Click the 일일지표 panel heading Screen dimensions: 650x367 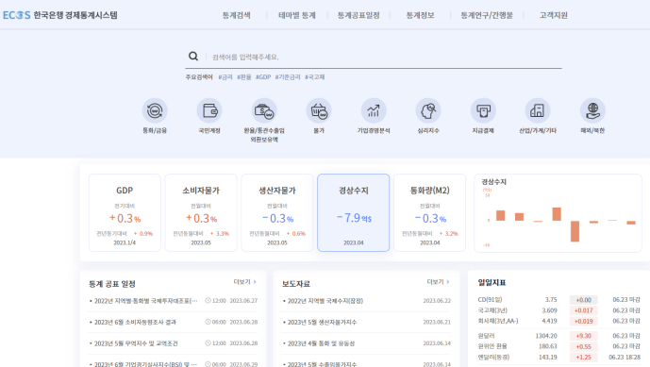(x=492, y=282)
